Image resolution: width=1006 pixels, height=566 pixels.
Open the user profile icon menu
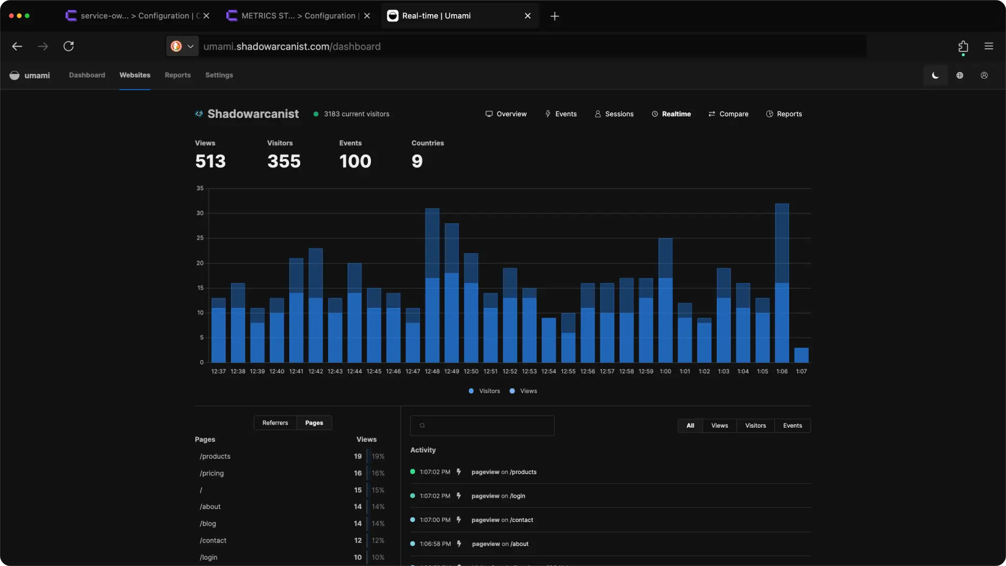[x=985, y=75]
